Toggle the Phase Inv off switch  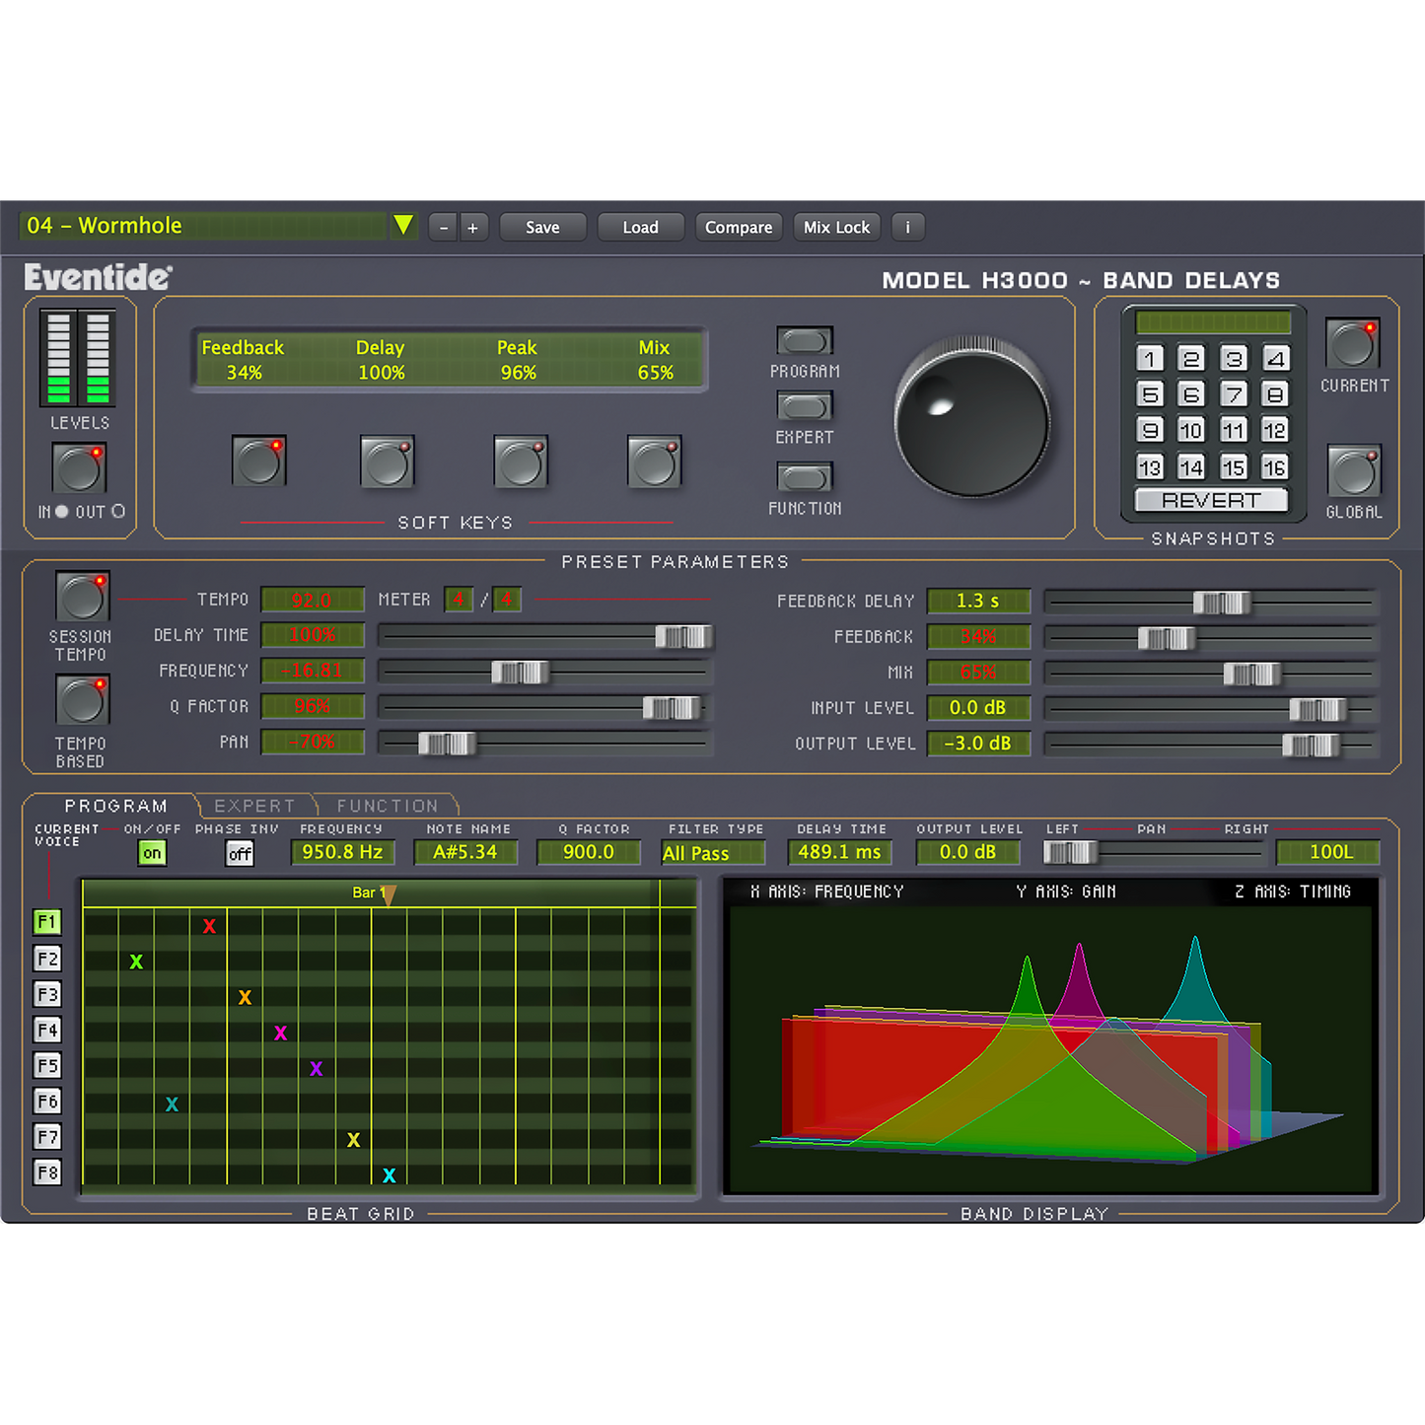click(240, 853)
